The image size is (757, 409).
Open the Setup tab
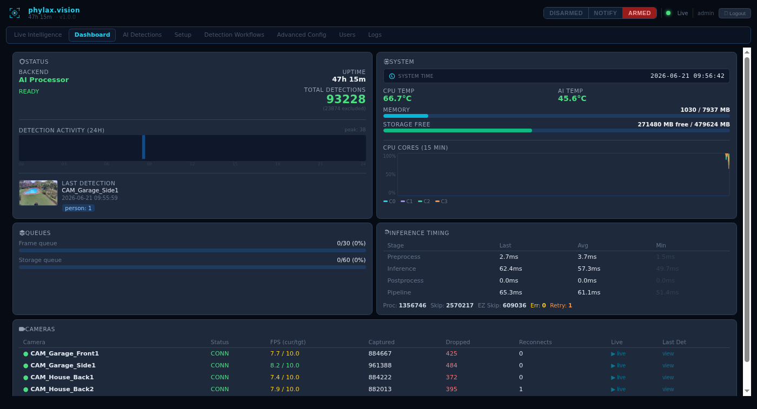pyautogui.click(x=183, y=35)
